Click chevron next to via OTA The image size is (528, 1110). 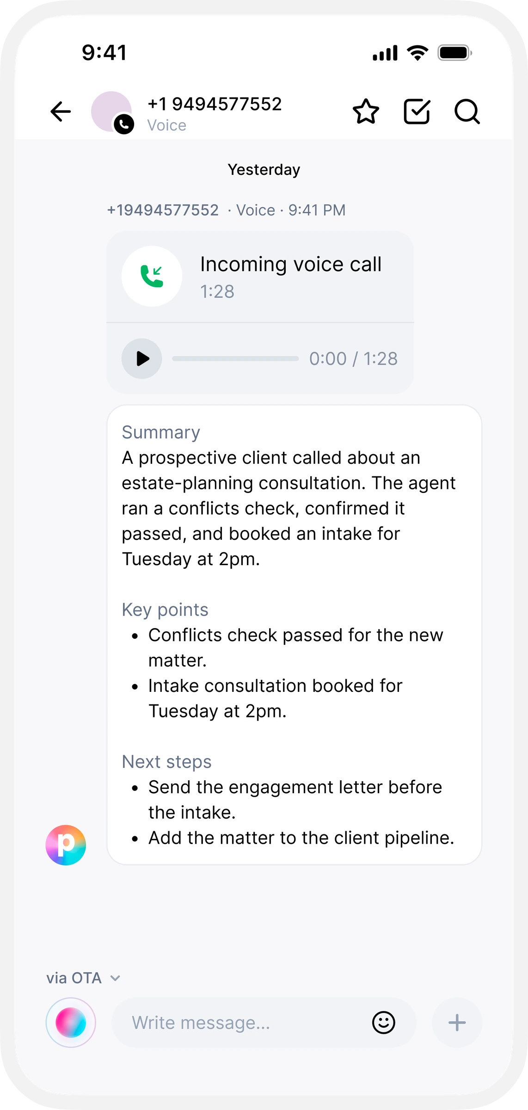116,978
